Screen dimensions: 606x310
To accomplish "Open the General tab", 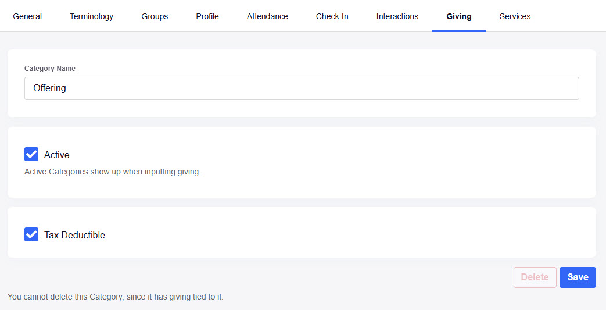I will 27,16.
